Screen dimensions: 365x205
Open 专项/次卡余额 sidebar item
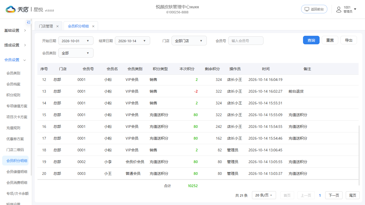click(x=17, y=194)
